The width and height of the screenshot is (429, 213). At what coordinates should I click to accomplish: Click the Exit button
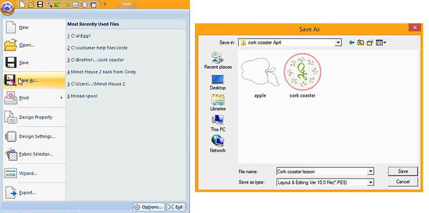(x=176, y=207)
